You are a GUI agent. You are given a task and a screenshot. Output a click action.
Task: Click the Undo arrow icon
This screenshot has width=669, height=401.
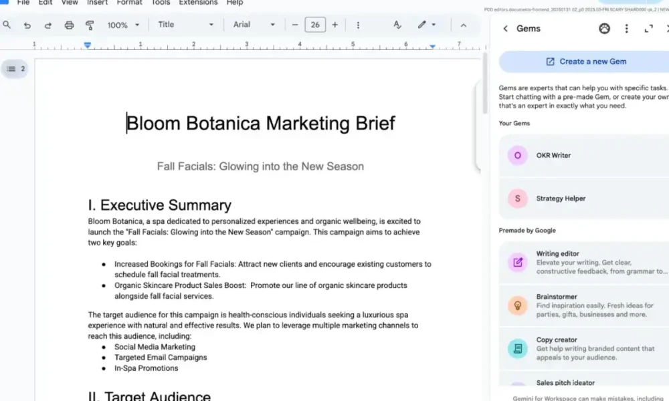pos(27,25)
